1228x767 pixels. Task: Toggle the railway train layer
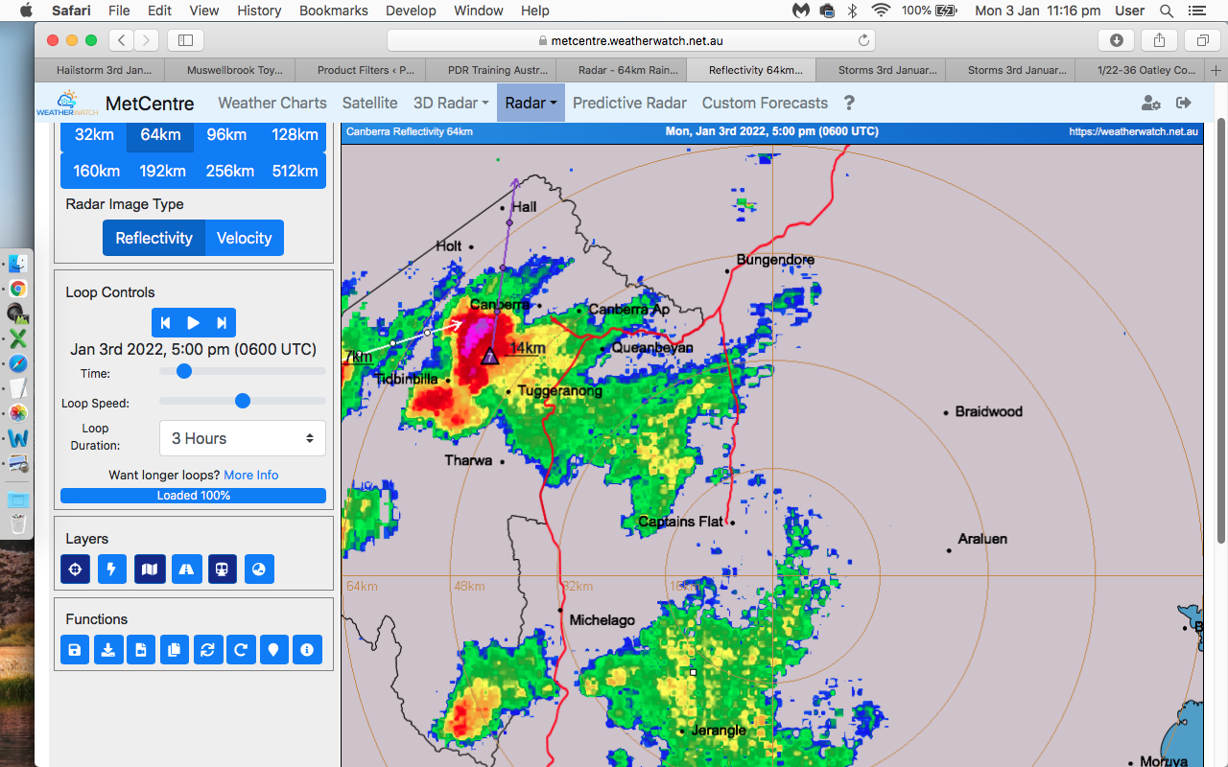[x=223, y=569]
